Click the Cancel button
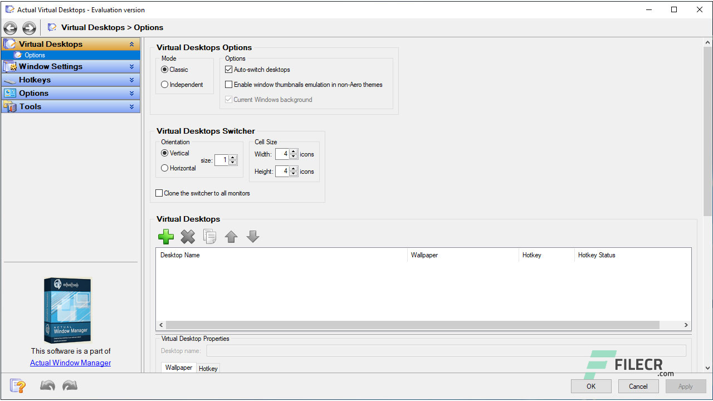This screenshot has width=713, height=401. (x=638, y=387)
